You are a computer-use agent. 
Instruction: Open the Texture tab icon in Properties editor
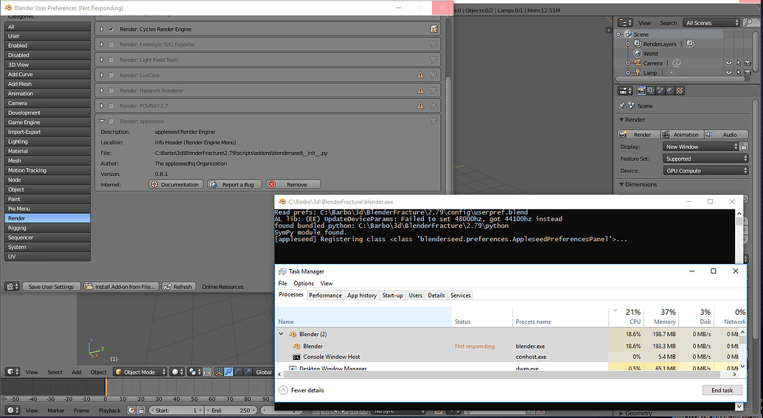(680, 91)
